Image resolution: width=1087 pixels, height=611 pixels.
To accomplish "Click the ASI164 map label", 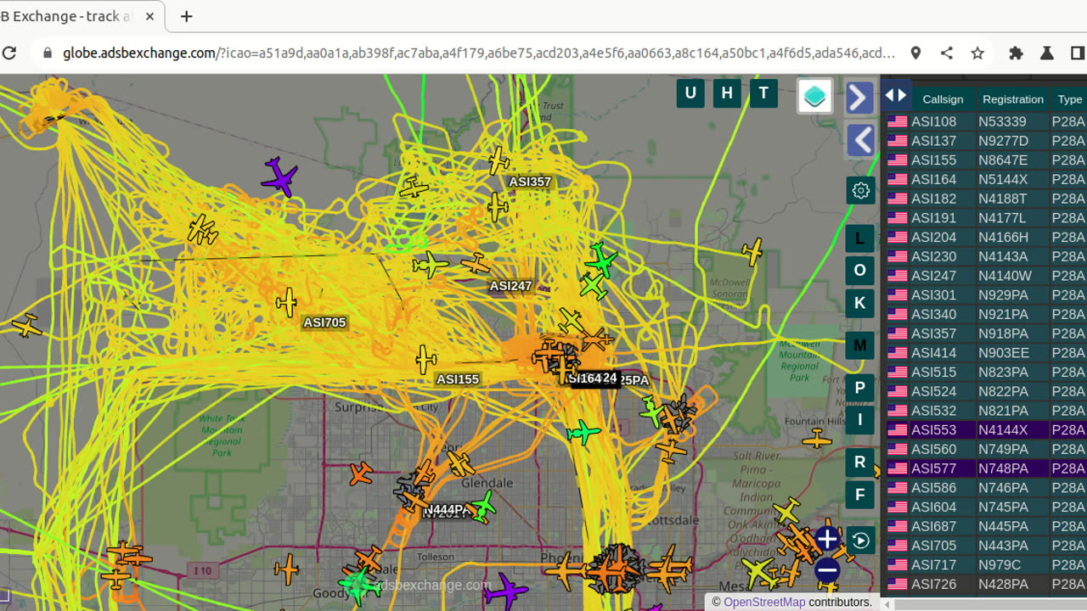I will click(x=585, y=378).
